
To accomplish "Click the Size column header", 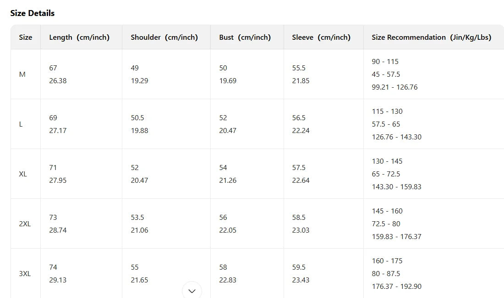I will pos(26,37).
